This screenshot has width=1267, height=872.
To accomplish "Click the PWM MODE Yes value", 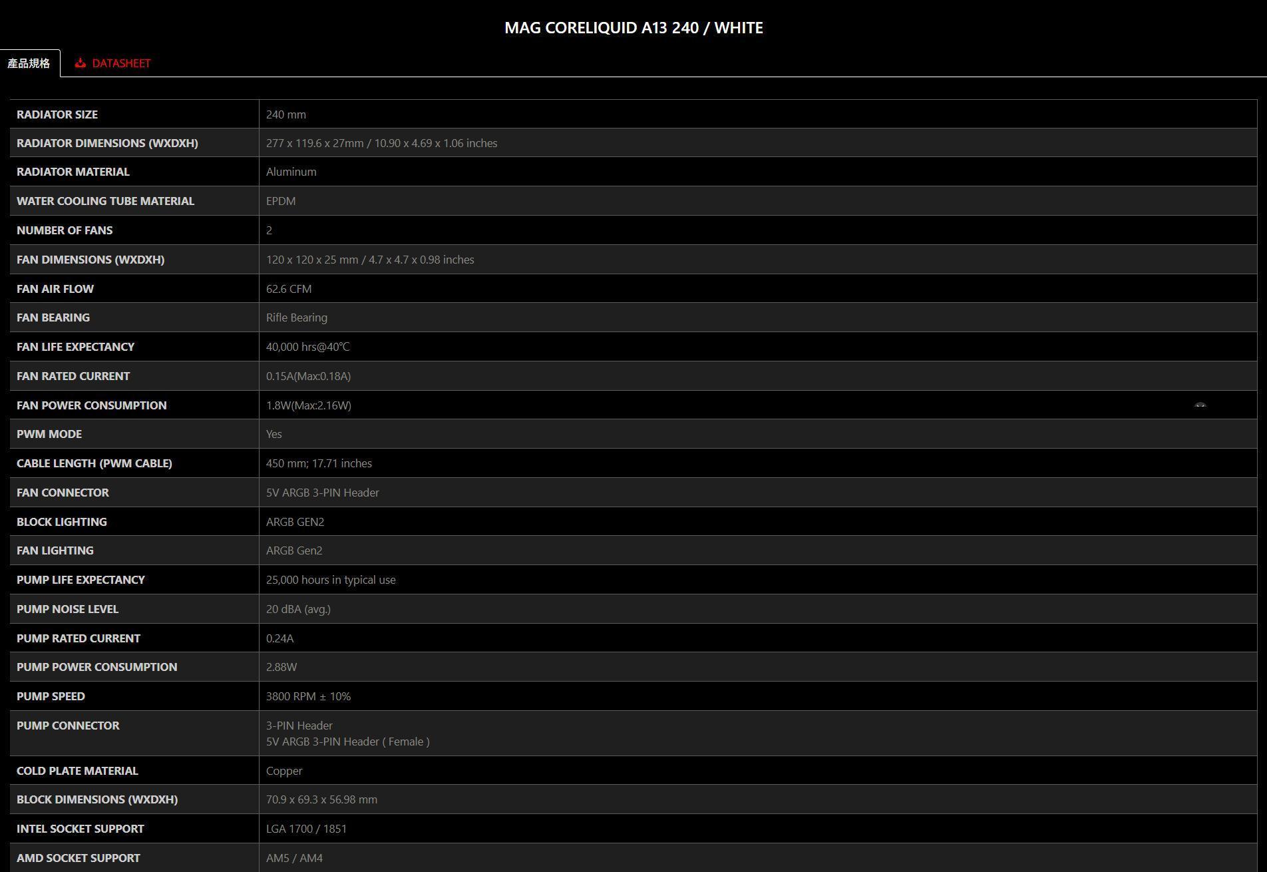I will (274, 434).
